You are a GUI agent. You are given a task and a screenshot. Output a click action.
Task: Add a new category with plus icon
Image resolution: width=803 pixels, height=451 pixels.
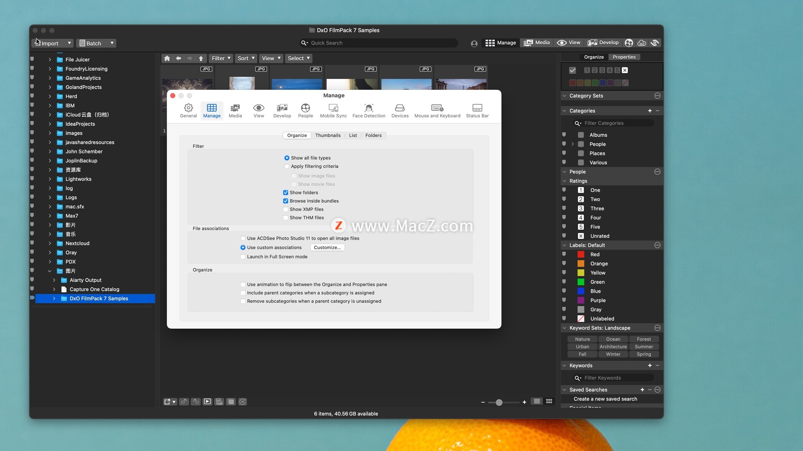pyautogui.click(x=650, y=111)
